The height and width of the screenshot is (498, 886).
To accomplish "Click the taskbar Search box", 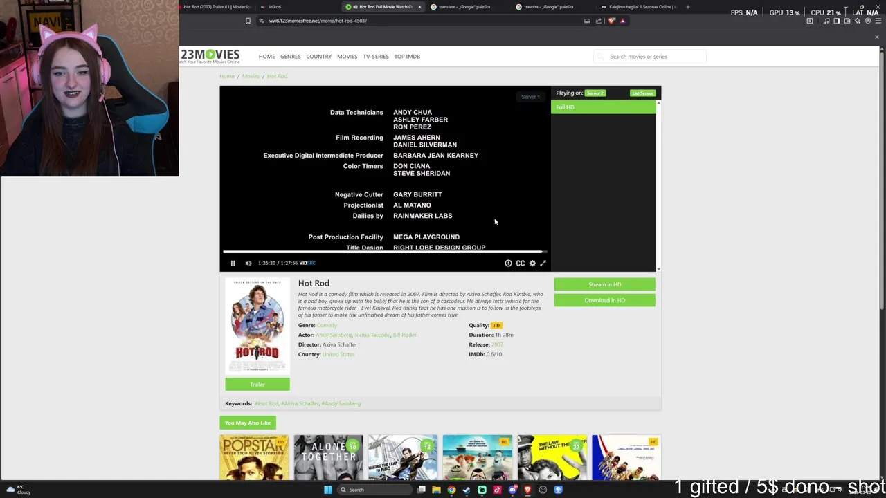I will [374, 490].
